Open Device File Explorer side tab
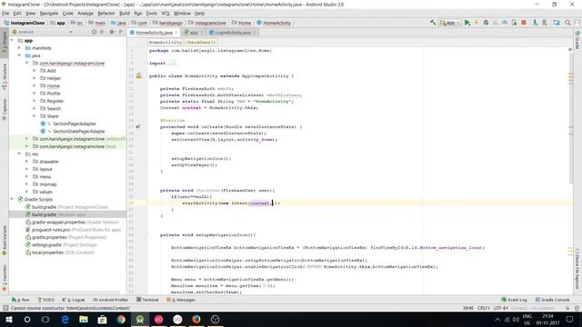Image resolution: width=582 pixels, height=327 pixels. click(x=577, y=269)
